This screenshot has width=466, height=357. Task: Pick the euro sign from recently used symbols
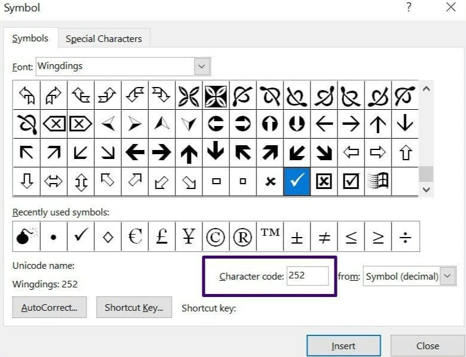(x=135, y=236)
